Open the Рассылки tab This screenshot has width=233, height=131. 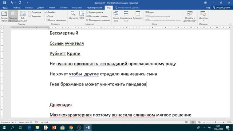point(77,8)
